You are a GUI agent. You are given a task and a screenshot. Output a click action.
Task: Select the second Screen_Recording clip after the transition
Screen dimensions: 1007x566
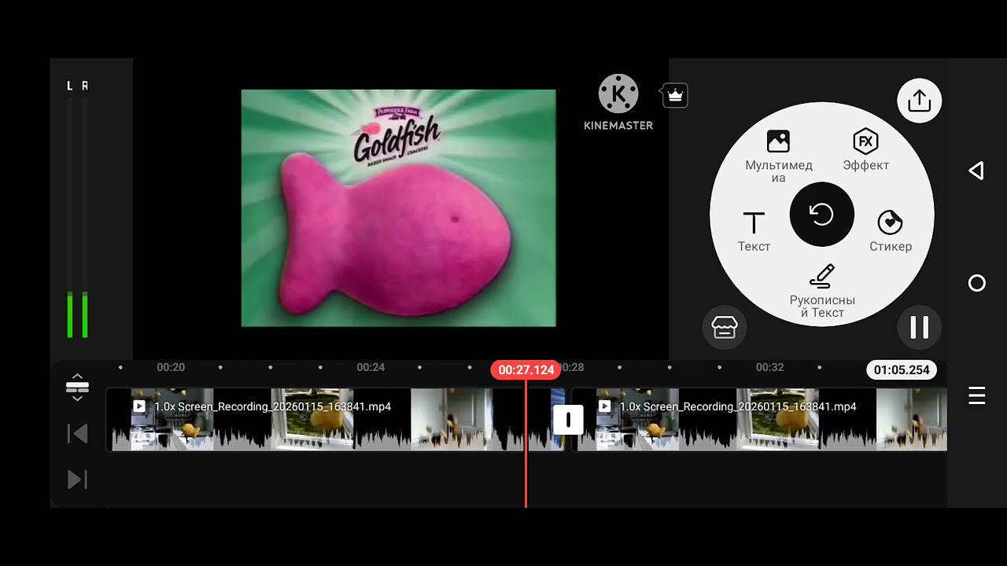pos(759,420)
